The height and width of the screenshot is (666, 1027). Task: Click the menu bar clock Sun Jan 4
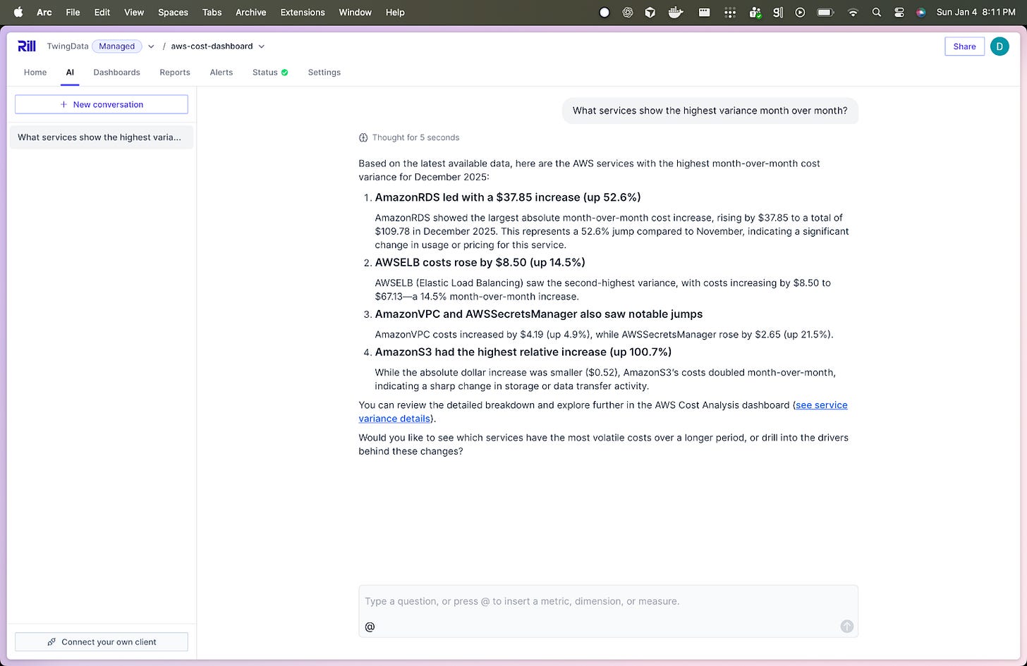pyautogui.click(x=976, y=12)
